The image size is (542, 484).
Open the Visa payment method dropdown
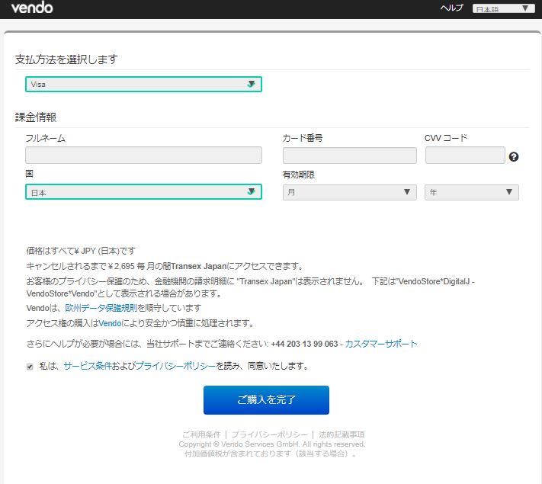click(143, 85)
